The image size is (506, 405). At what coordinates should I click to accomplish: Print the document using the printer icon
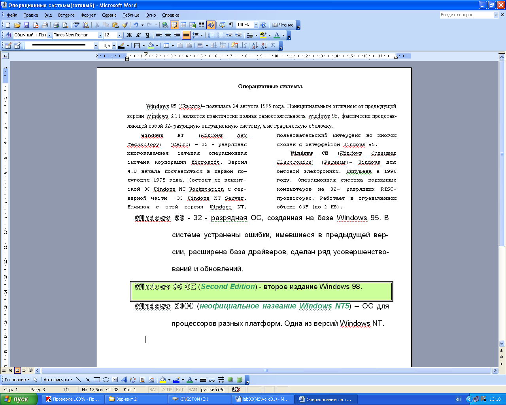point(56,25)
